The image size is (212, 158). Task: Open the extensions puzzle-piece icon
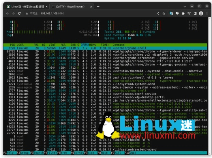(183, 13)
